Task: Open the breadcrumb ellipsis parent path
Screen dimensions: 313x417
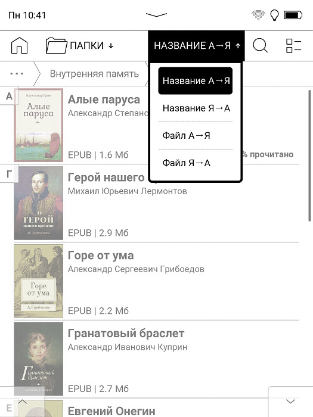Action: point(17,73)
